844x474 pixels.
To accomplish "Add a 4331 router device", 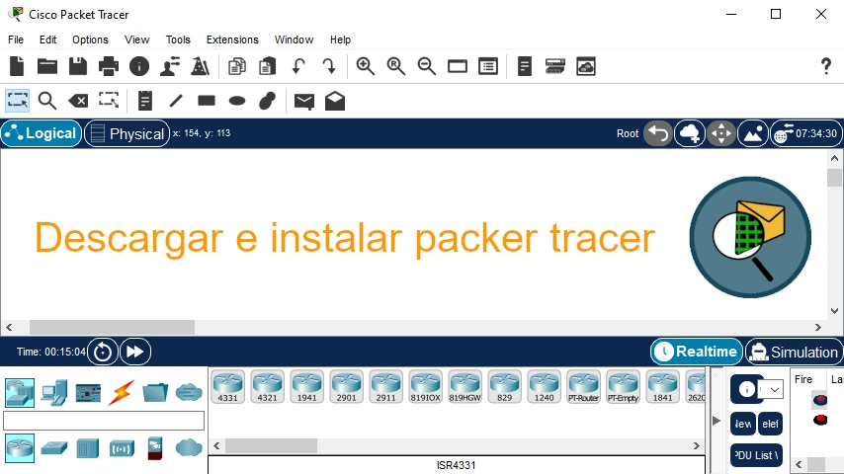I will 227,387.
